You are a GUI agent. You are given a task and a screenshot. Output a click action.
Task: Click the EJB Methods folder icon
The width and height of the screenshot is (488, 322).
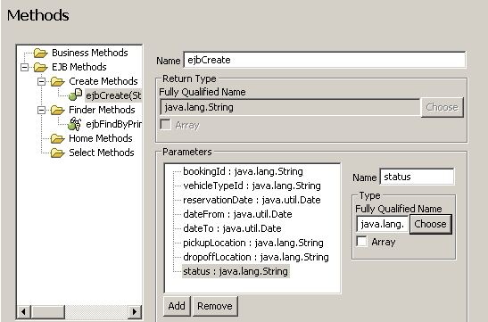pyautogui.click(x=41, y=67)
